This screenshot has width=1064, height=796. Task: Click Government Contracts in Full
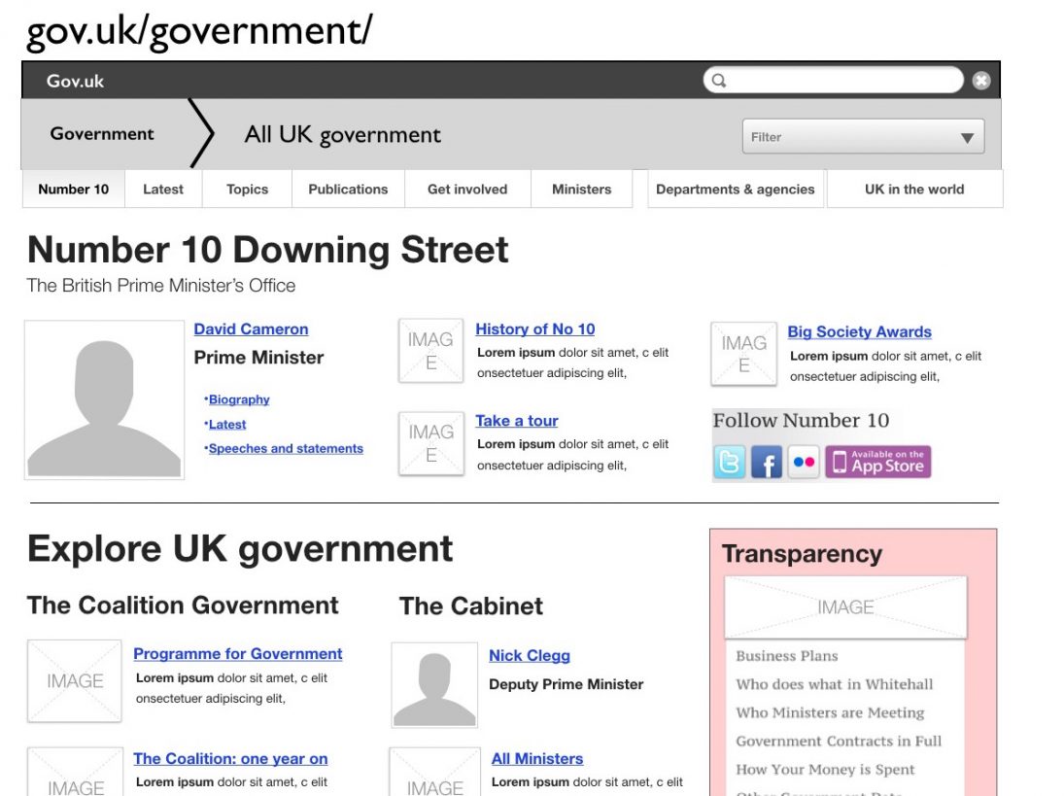pos(840,742)
